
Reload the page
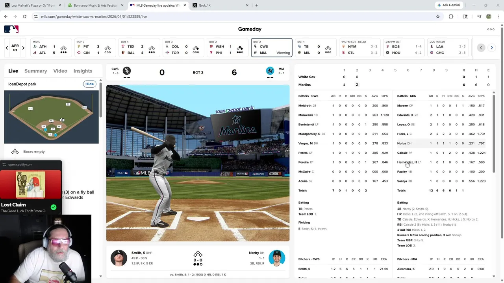click(x=24, y=17)
